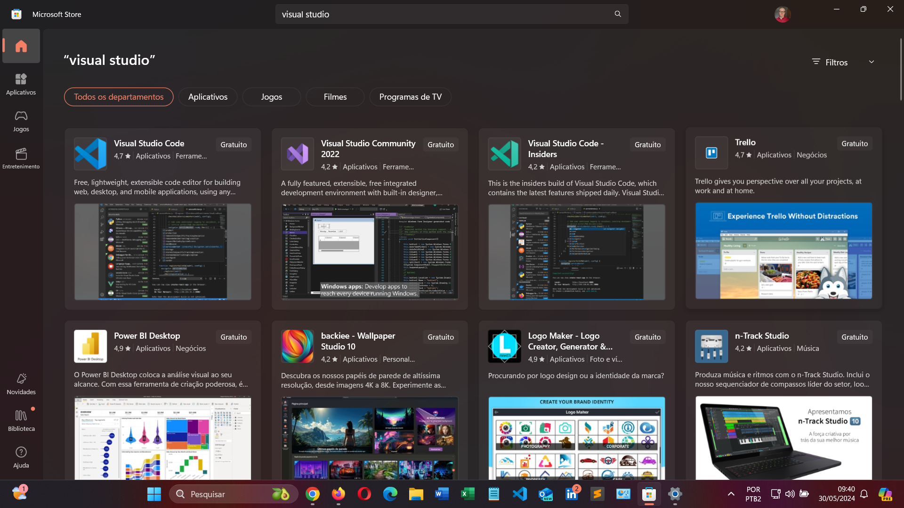The image size is (904, 508).
Task: Click the volume icon in the system tray
Action: click(790, 494)
